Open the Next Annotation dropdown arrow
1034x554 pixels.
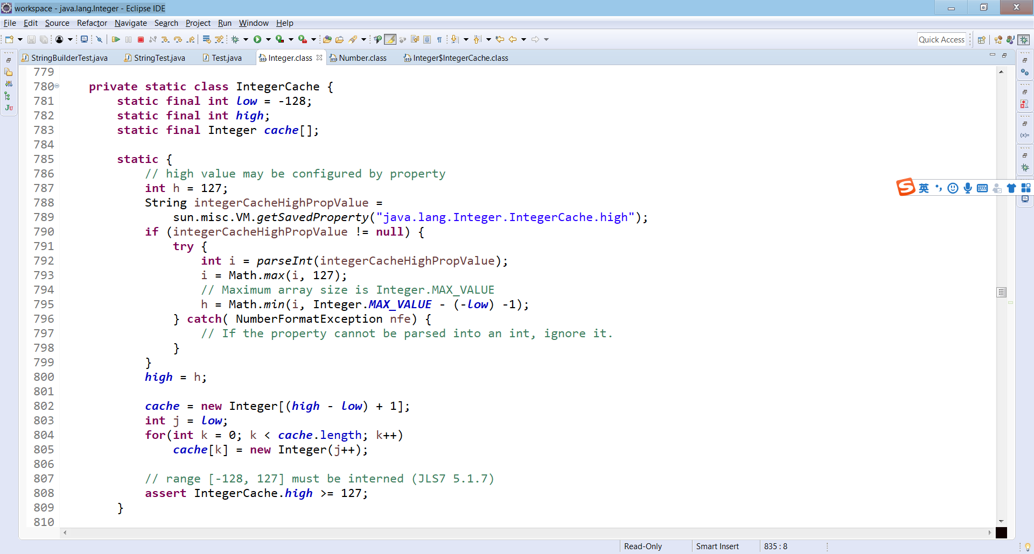[x=466, y=39]
